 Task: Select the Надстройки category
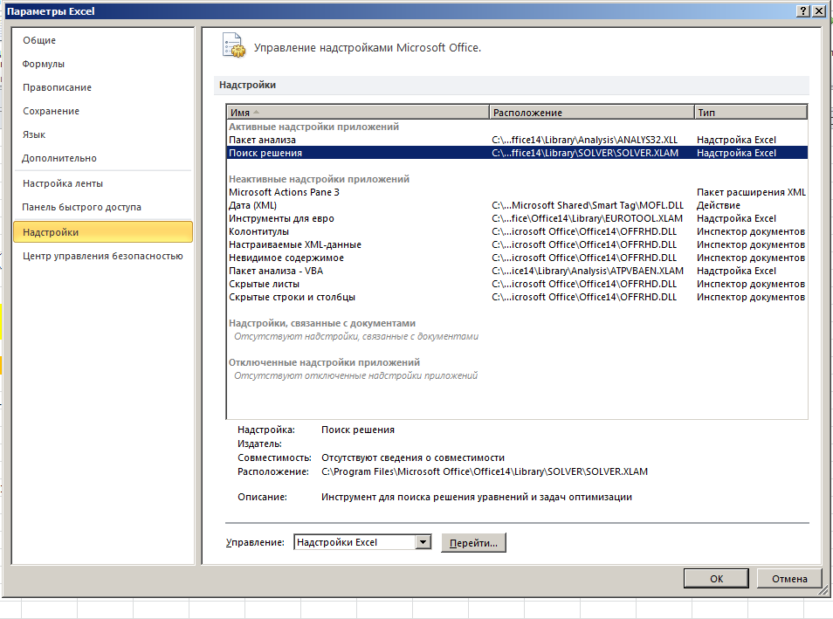click(x=103, y=232)
